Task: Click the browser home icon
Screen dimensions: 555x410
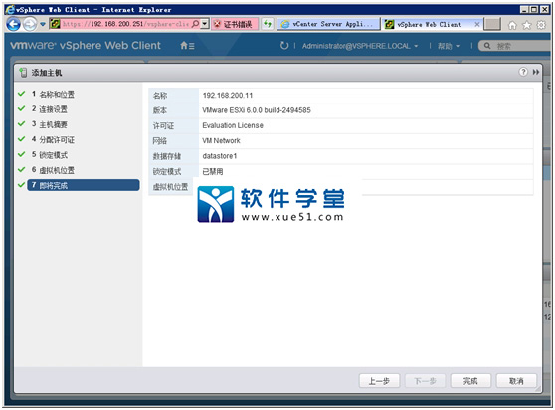Action: tap(512, 25)
